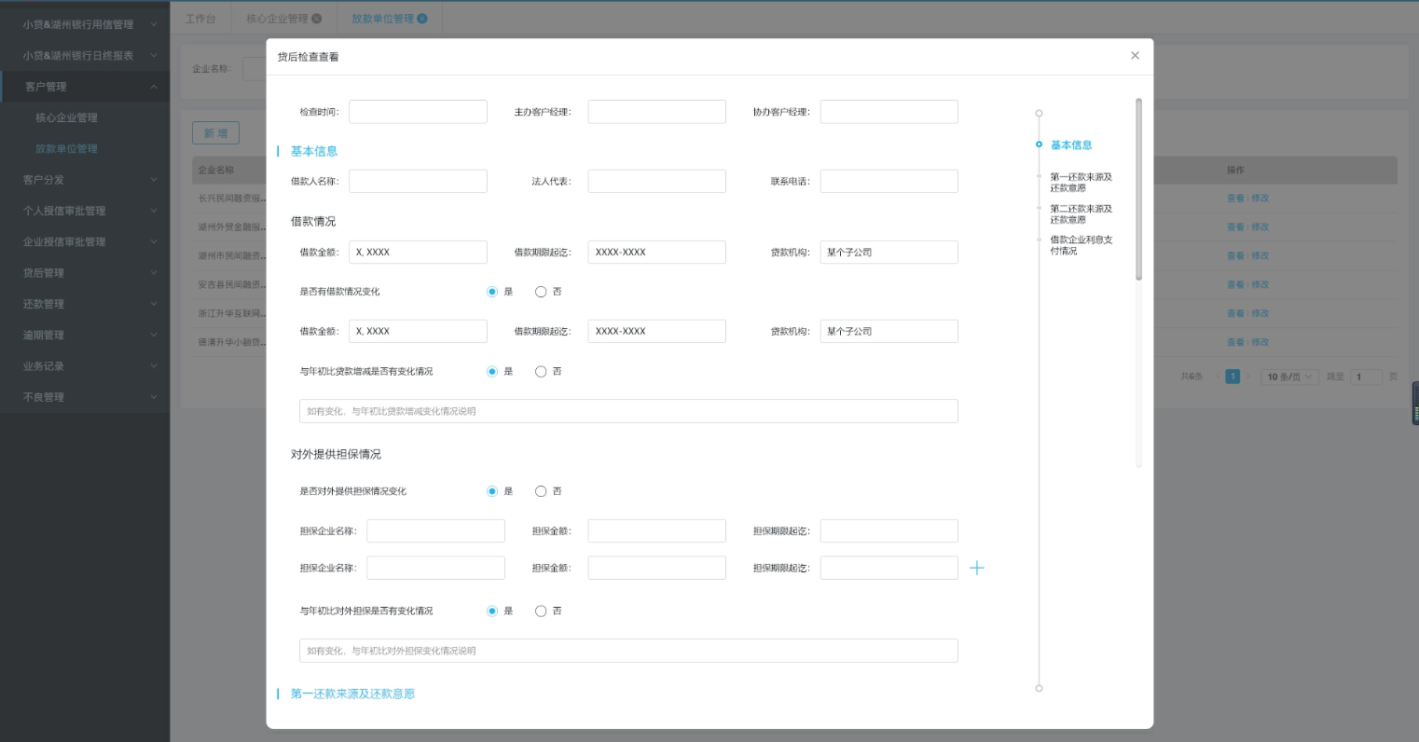Expand the 个人授信审批管理 sidebar menu
Screen dimensions: 1419x742
[x=85, y=211]
